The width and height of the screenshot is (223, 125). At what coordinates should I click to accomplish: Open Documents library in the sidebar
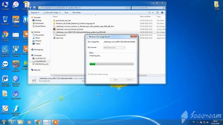[39, 35]
